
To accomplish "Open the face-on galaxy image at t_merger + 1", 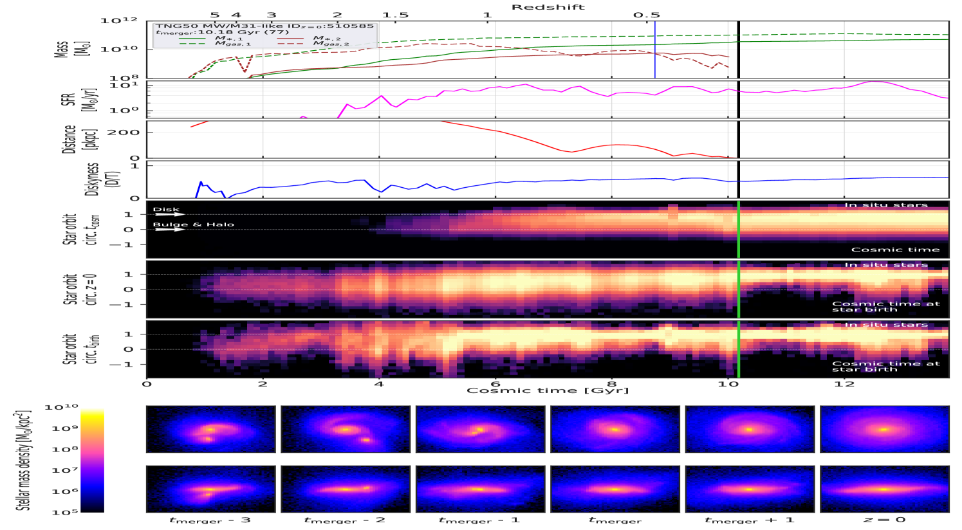I will pyautogui.click(x=750, y=429).
